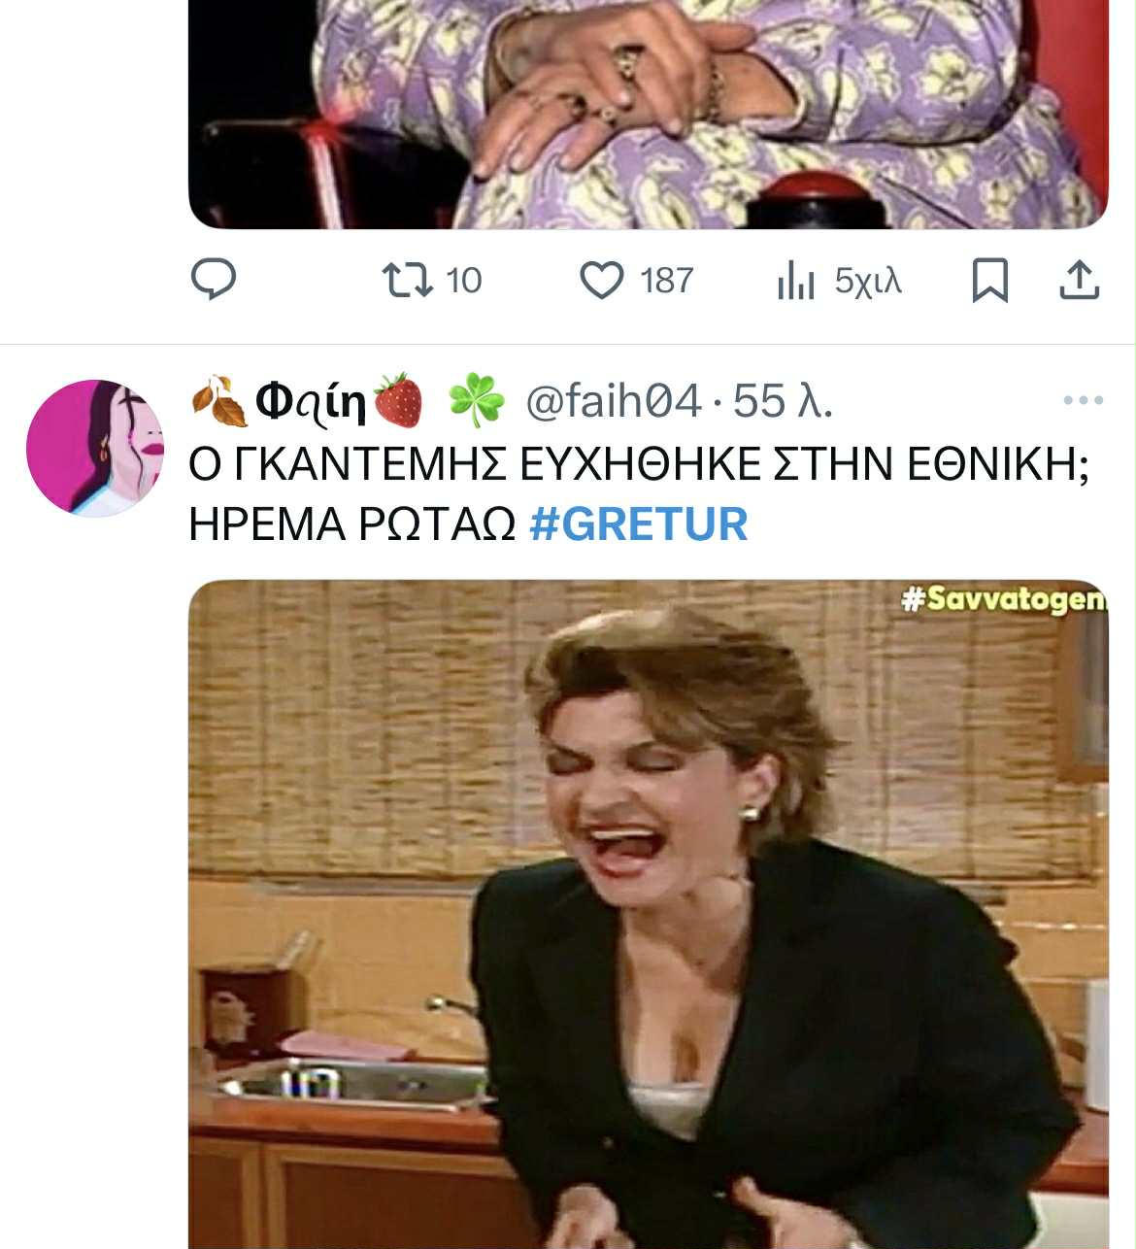
Task: Tap the share upload arrow icon
Action: 1079,280
